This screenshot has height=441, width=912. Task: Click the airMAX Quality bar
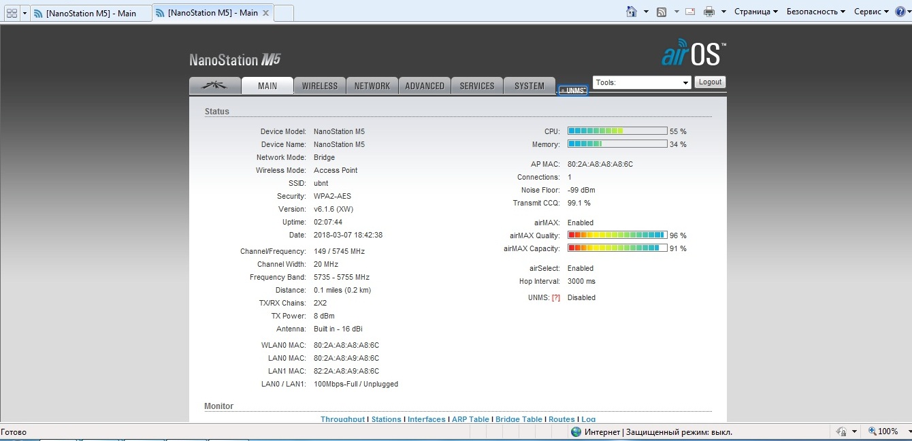617,235
